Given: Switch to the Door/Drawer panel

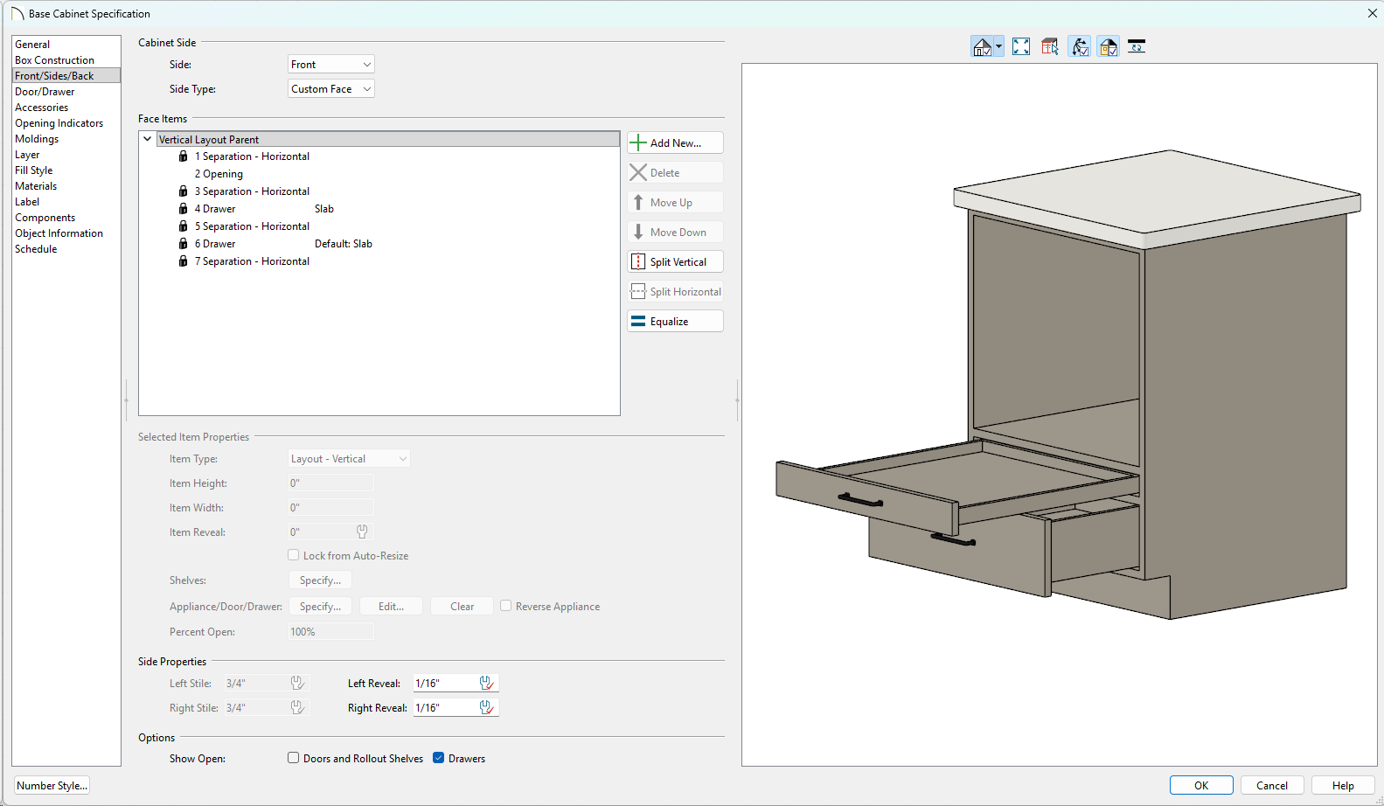Looking at the screenshot, I should [45, 92].
